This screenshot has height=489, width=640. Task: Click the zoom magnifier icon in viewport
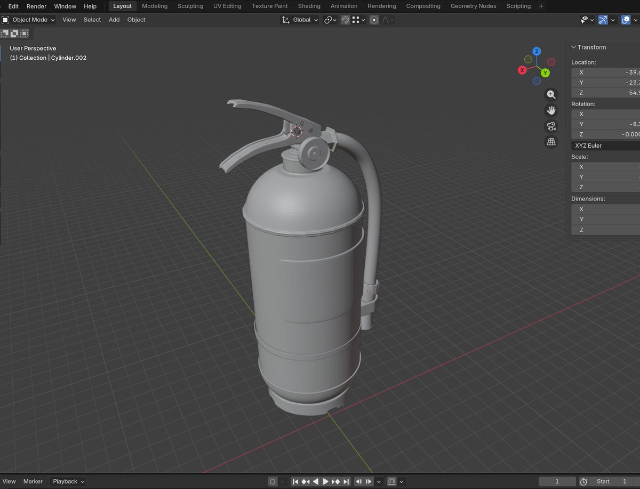tap(551, 95)
